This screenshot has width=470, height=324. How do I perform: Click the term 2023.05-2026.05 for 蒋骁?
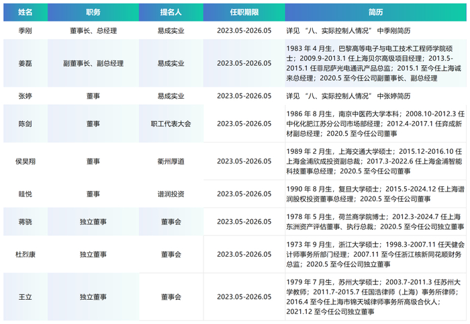coord(244,222)
